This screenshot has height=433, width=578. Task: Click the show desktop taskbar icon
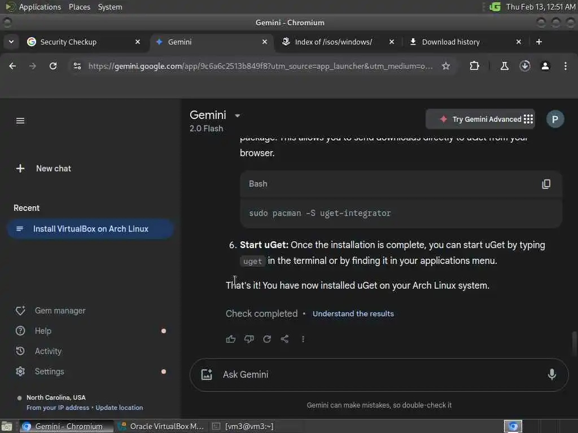[x=7, y=426]
